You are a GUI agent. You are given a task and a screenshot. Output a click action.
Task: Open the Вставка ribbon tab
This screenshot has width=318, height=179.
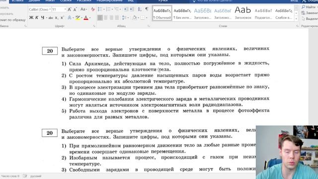click(17, 1)
